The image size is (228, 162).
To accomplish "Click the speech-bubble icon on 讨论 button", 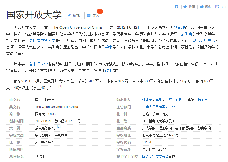I will pos(89,16).
